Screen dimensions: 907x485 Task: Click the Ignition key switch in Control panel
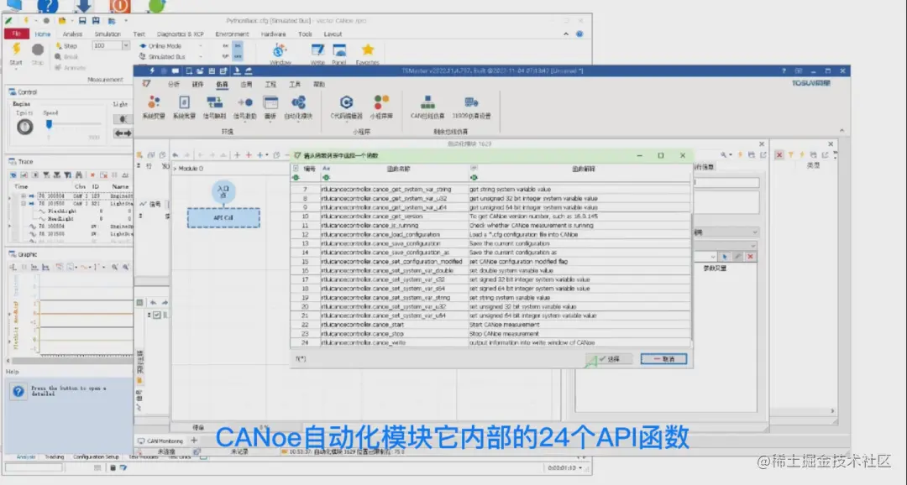click(24, 127)
